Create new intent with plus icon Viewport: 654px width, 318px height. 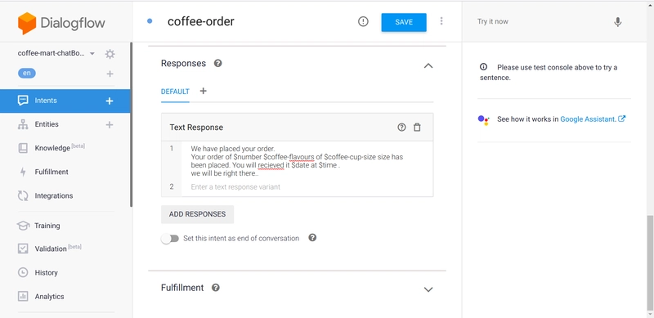110,101
